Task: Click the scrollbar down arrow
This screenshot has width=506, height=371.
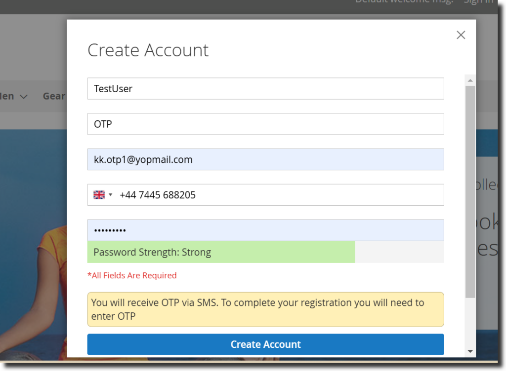Action: (469, 351)
